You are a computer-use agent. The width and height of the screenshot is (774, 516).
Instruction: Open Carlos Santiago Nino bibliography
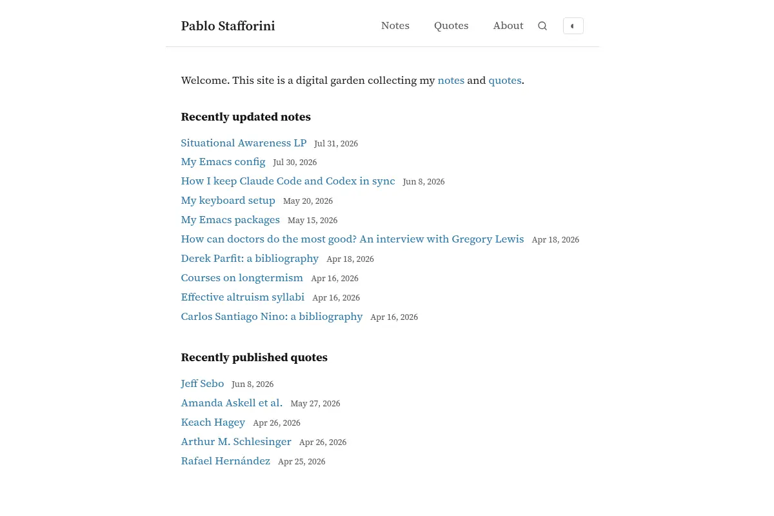click(272, 317)
